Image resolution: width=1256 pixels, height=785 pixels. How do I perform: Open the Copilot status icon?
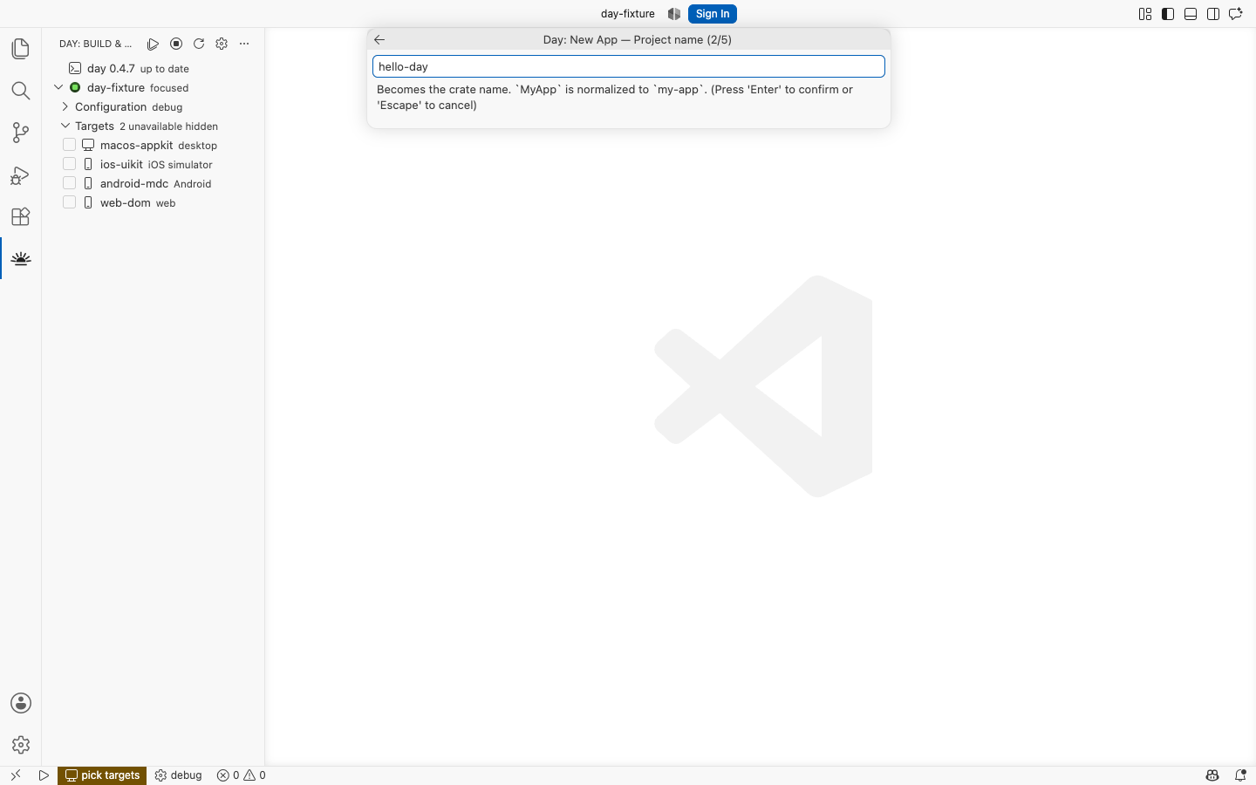coord(1212,775)
